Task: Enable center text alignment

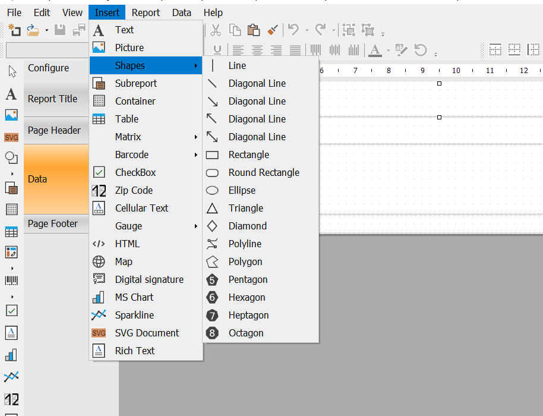Action: (257, 50)
